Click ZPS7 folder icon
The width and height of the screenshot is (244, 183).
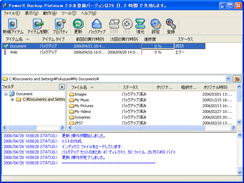click(x=71, y=123)
